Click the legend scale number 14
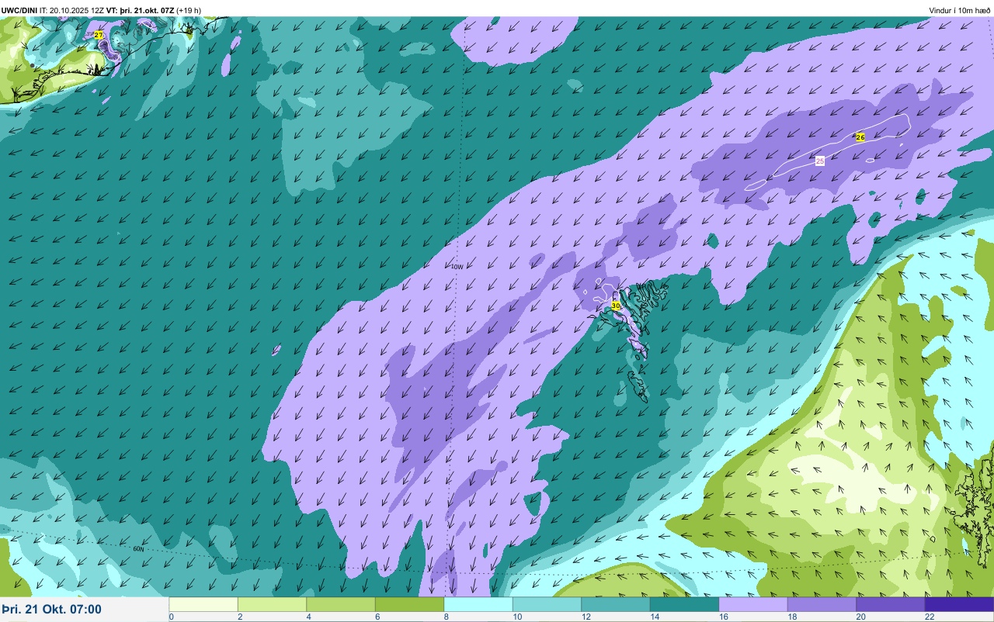994x622 pixels. (x=654, y=617)
